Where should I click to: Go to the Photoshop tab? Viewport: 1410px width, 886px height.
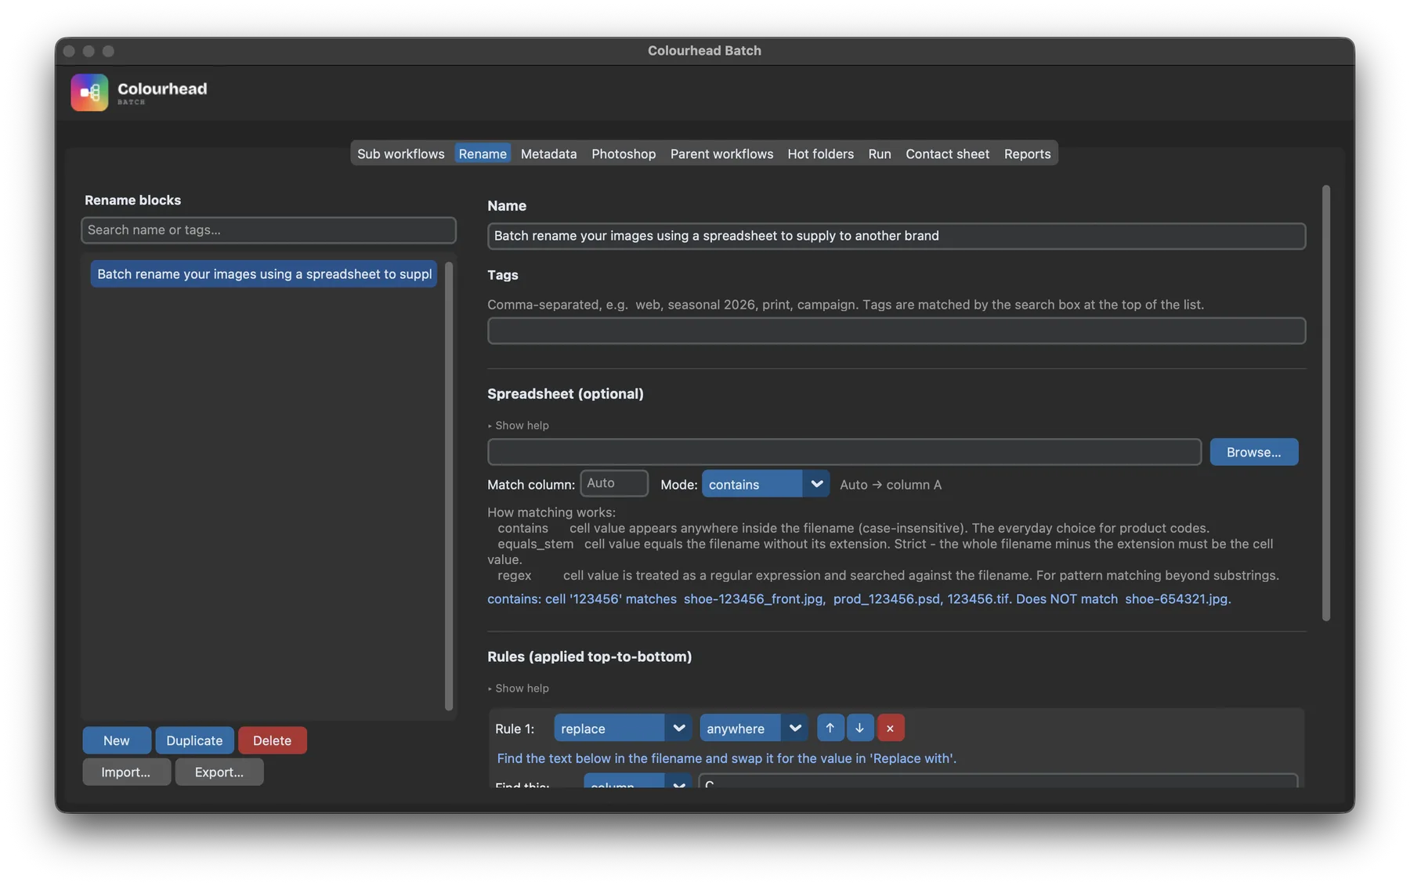pyautogui.click(x=624, y=154)
